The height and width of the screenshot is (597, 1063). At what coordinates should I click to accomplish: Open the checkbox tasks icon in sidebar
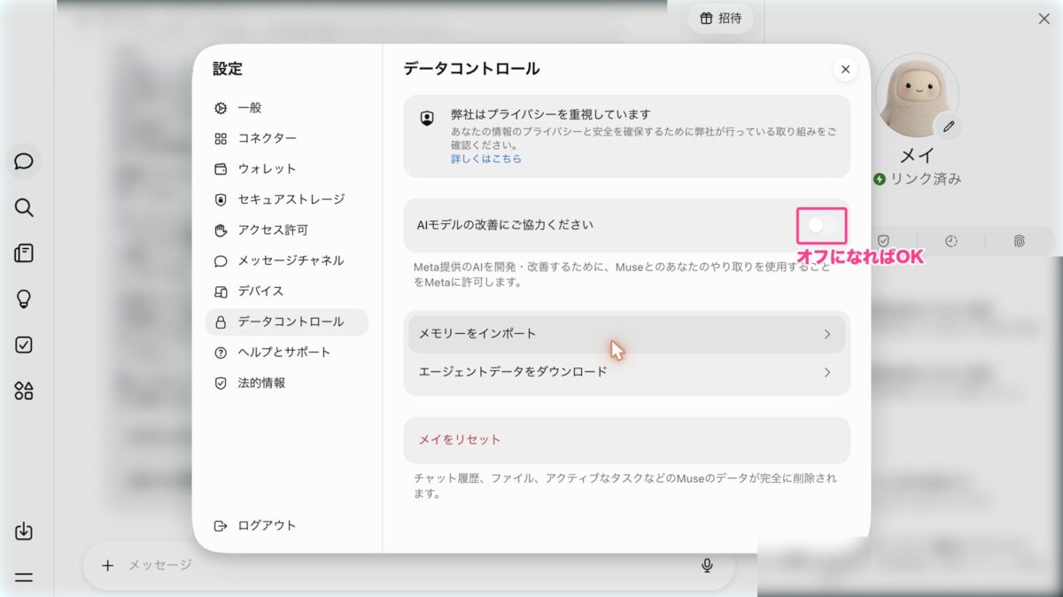[24, 345]
